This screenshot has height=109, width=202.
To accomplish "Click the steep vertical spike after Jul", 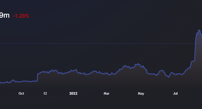I will point(195,48).
